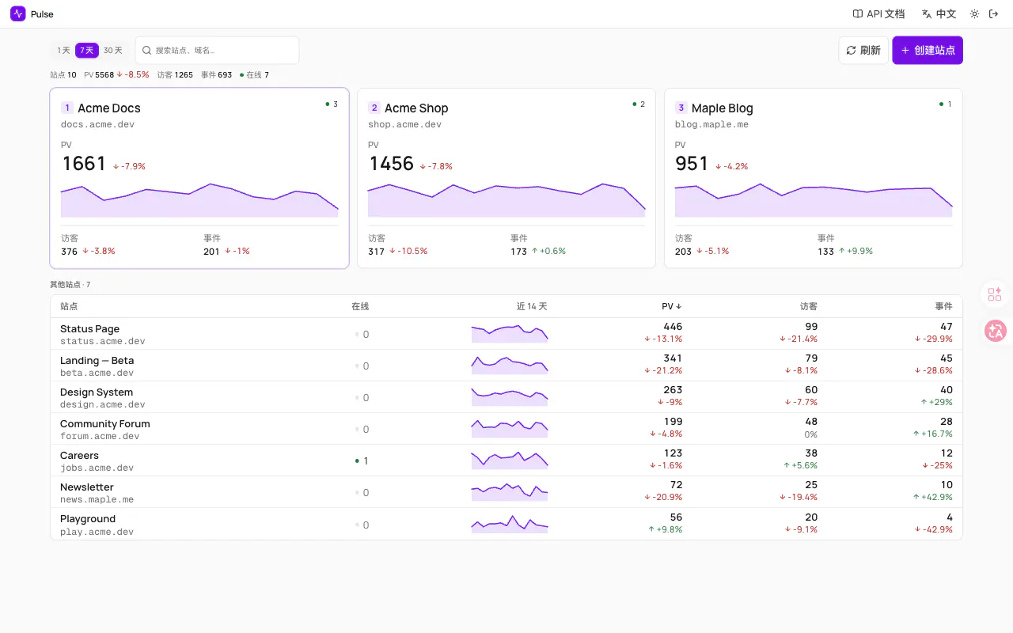Click the 刷新 refresh button

[x=863, y=50]
